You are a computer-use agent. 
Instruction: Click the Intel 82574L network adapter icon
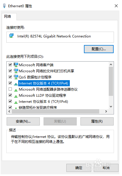point(11,36)
